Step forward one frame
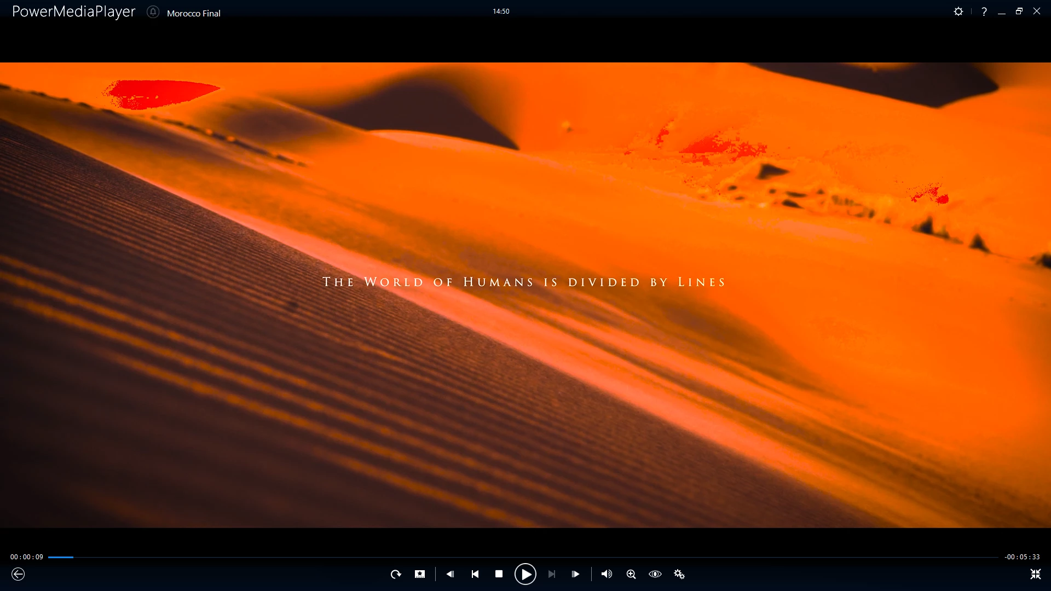The height and width of the screenshot is (591, 1051). [575, 574]
